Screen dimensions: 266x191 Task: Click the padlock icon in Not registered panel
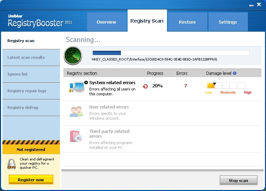(x=12, y=164)
